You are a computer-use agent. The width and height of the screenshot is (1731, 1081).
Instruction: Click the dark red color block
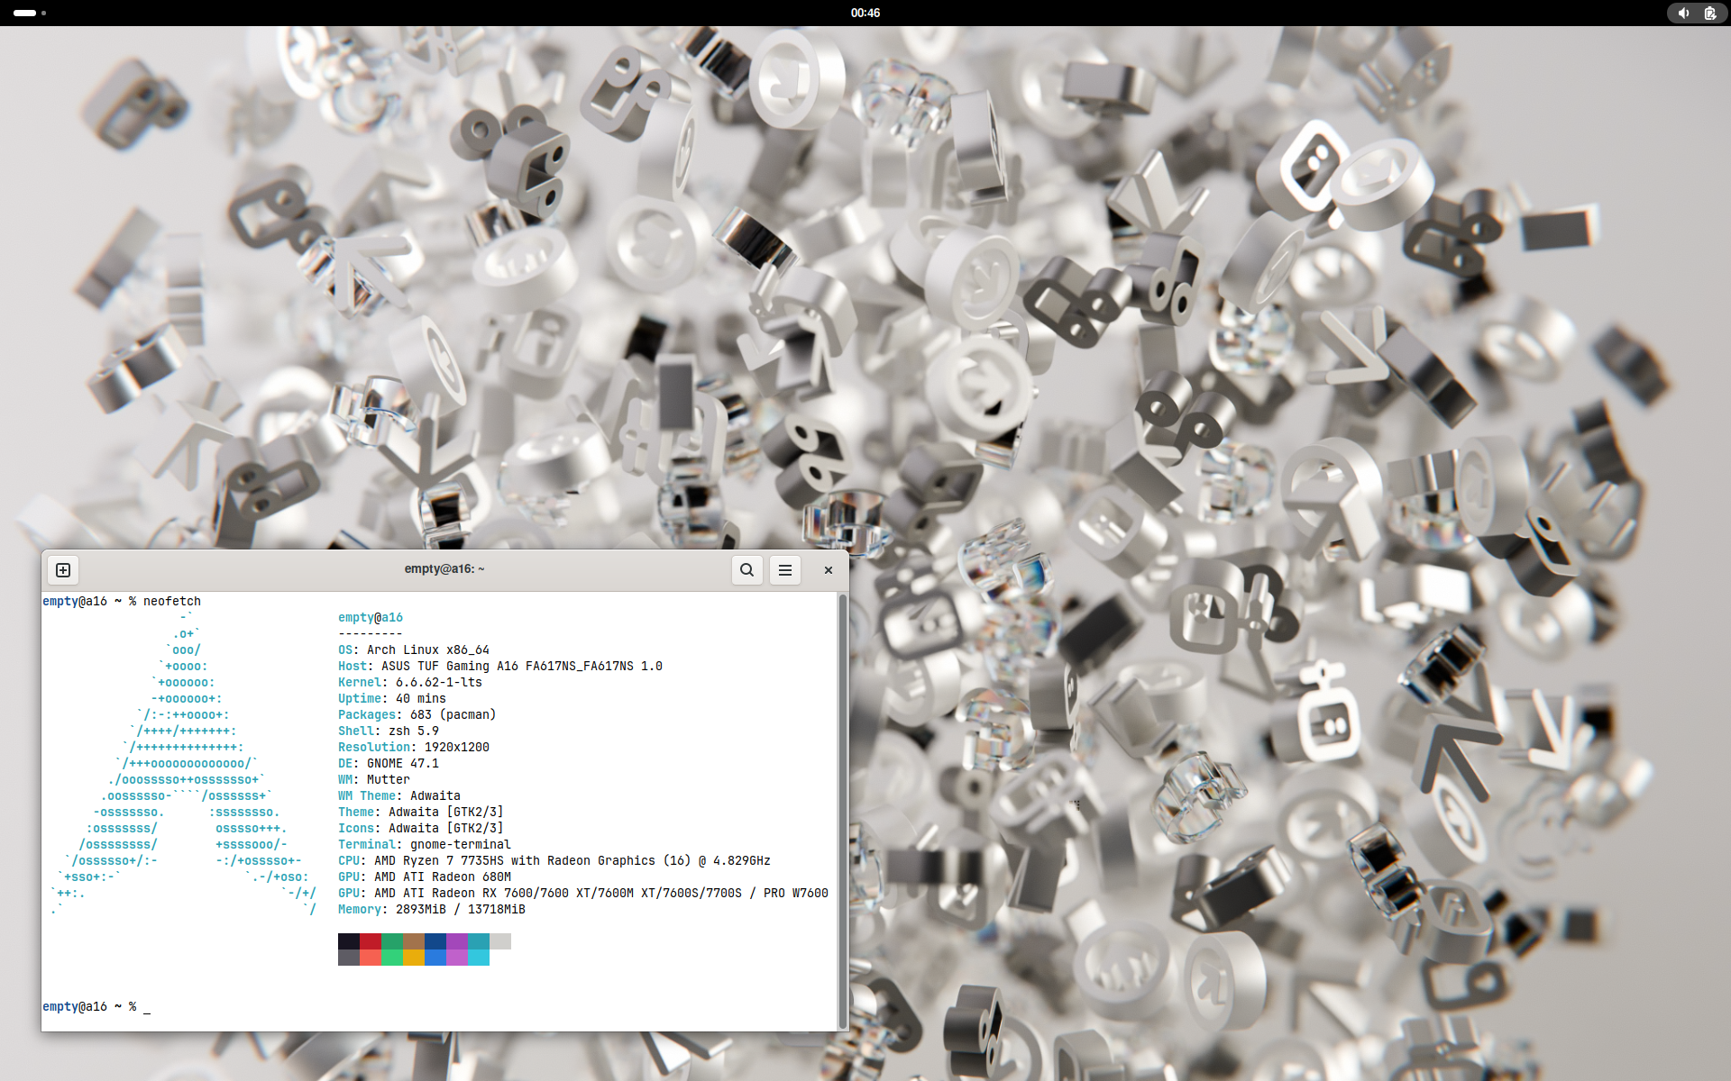(371, 941)
